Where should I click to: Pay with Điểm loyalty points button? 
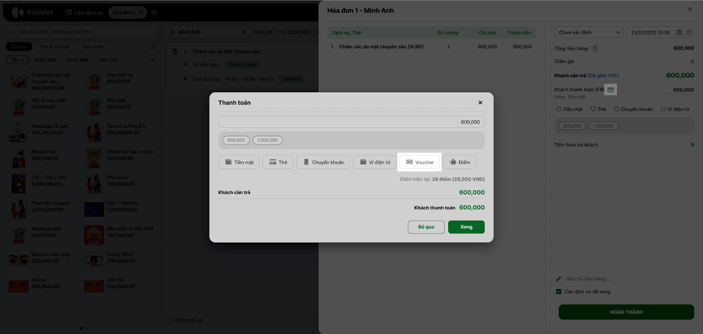[x=459, y=162]
